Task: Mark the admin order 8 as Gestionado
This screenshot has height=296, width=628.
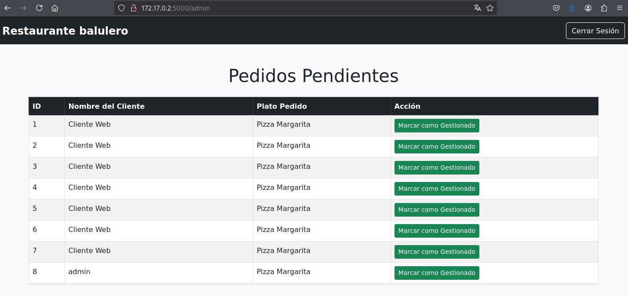Action: (437, 273)
